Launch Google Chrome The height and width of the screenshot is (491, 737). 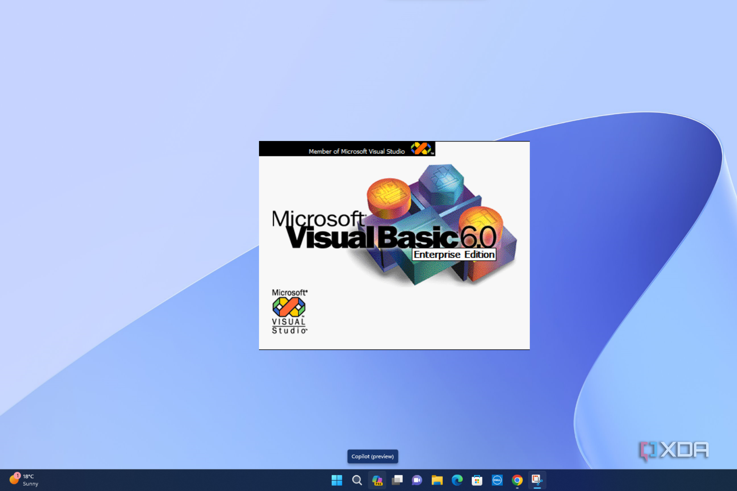[x=517, y=480]
